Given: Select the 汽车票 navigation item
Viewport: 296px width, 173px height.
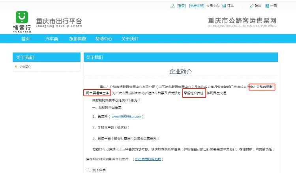Looking at the screenshot, I should point(51,39).
